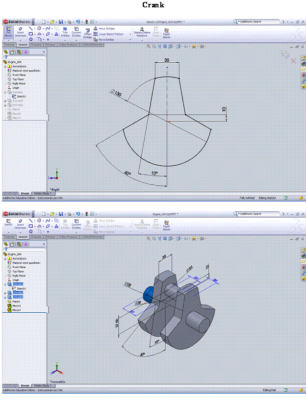
Task: Click Rapid Sketch in the sketch-editing window
Action: 166,33
